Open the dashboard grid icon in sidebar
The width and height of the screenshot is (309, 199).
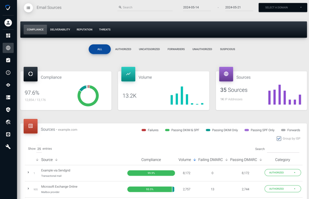tap(8, 35)
